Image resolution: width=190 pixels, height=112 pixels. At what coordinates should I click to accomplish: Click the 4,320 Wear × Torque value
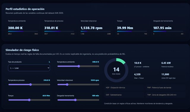tap(137, 74)
